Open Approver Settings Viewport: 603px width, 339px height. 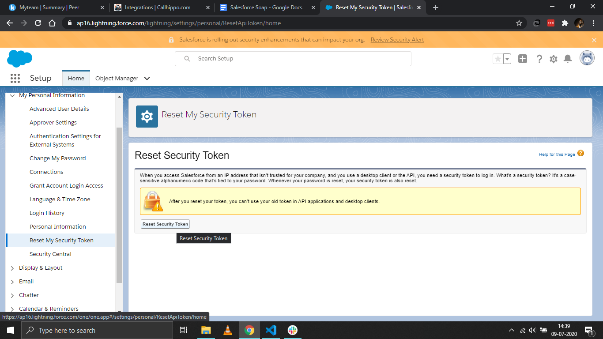point(53,122)
